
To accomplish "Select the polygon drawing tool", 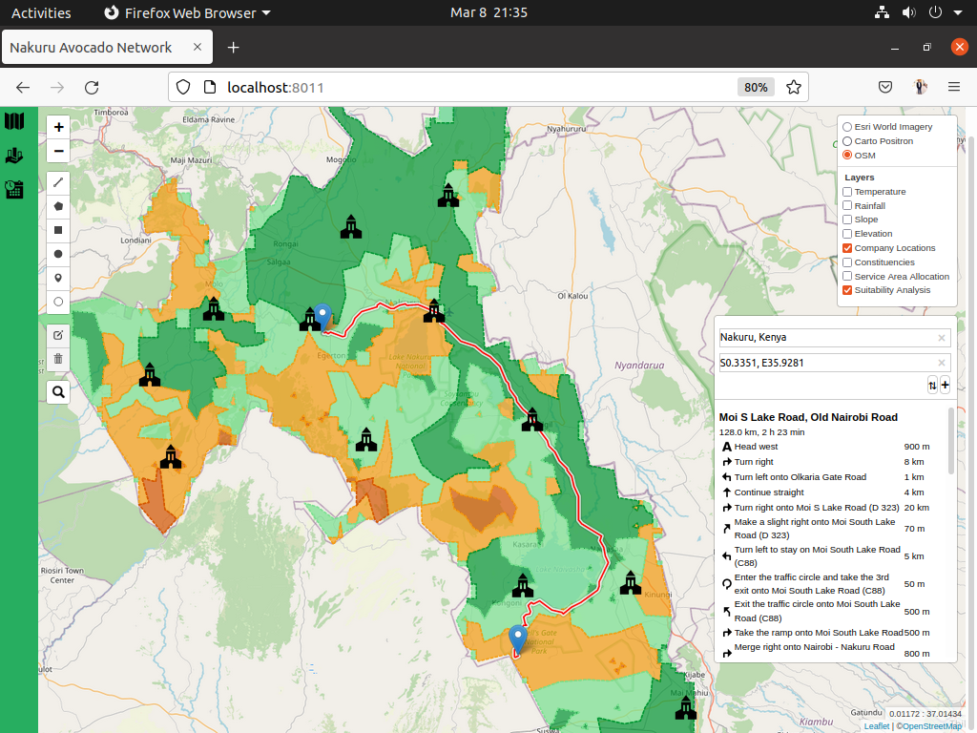I will click(58, 206).
